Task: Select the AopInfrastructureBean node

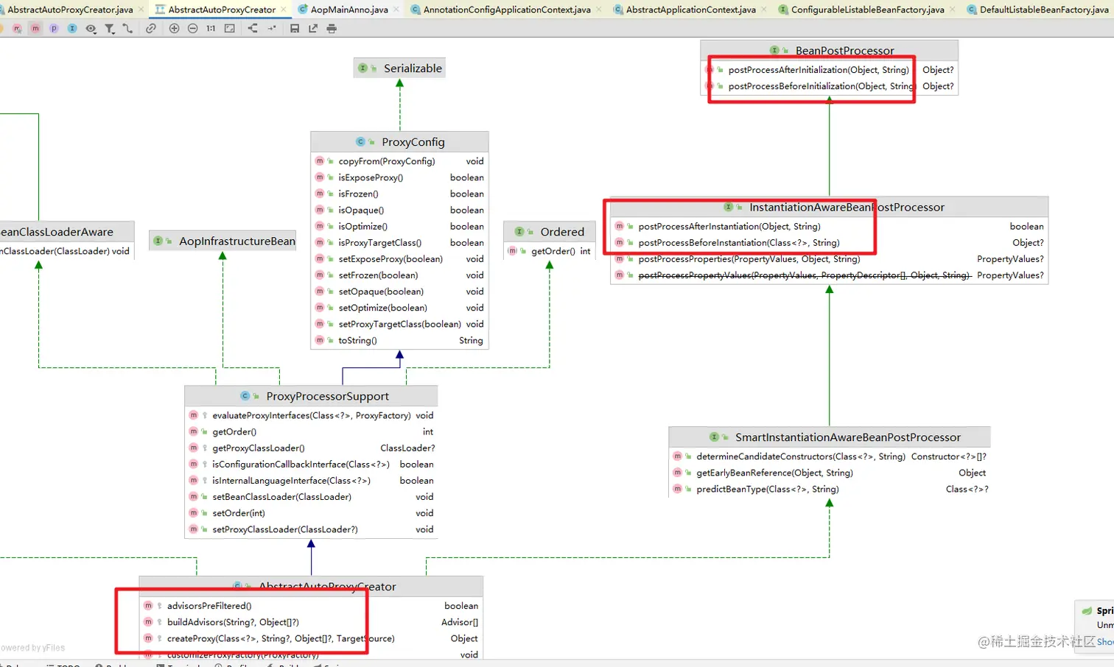Action: (223, 241)
